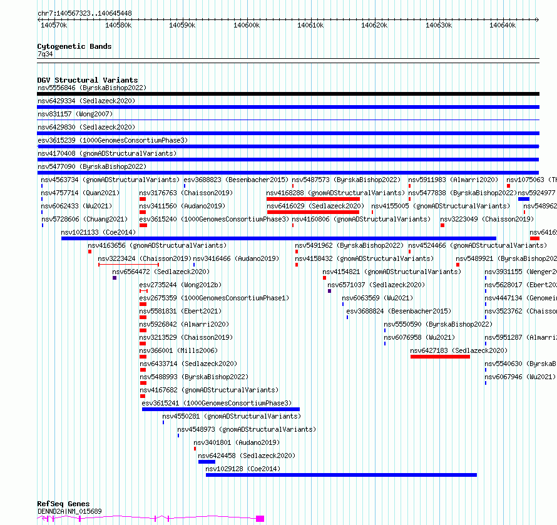Click the DENND2A|NM_015689 gene label
Screen dimensions: 557x525
click(x=69, y=511)
